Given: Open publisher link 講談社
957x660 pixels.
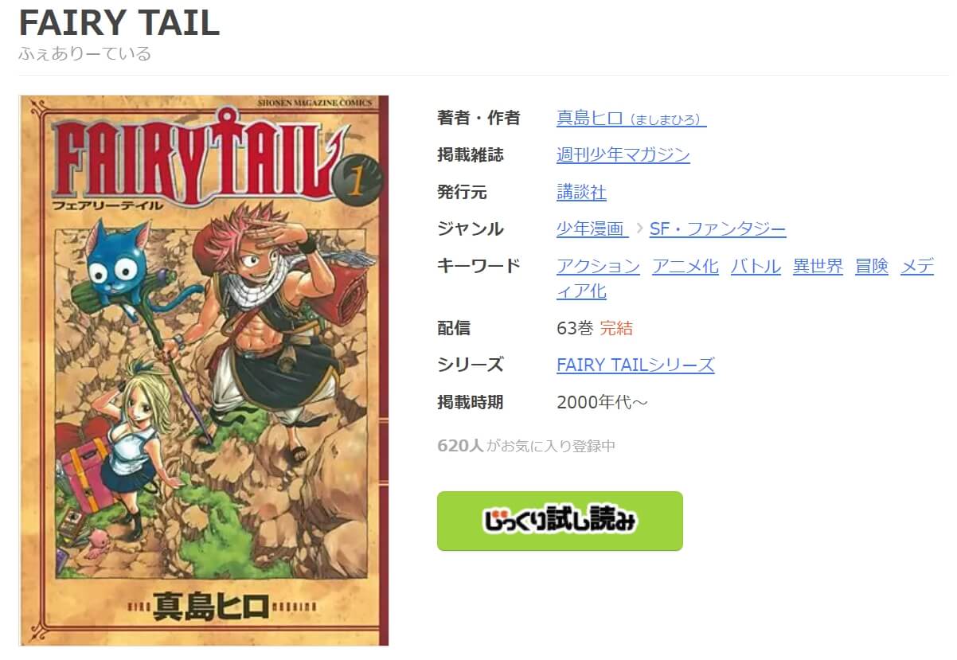Looking at the screenshot, I should [581, 193].
